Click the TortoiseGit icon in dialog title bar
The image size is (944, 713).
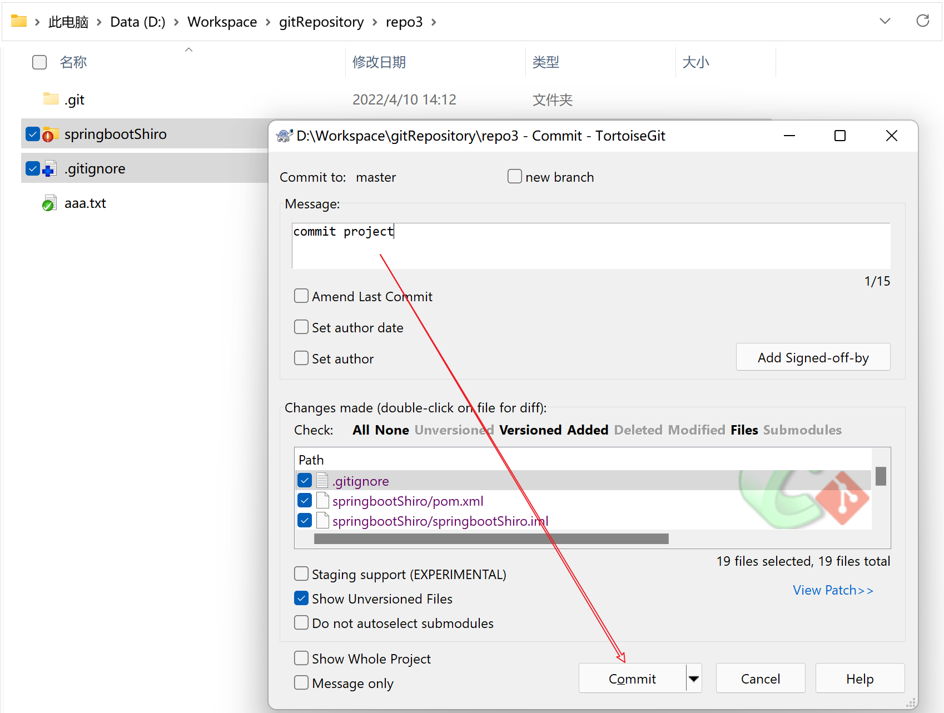tap(284, 136)
